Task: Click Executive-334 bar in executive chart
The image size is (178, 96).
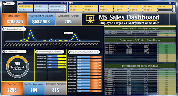Action: 90,91
